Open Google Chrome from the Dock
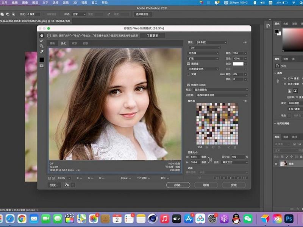 tap(22, 219)
